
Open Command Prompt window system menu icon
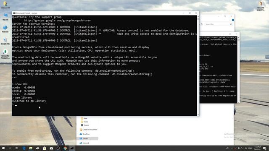(14, 13)
